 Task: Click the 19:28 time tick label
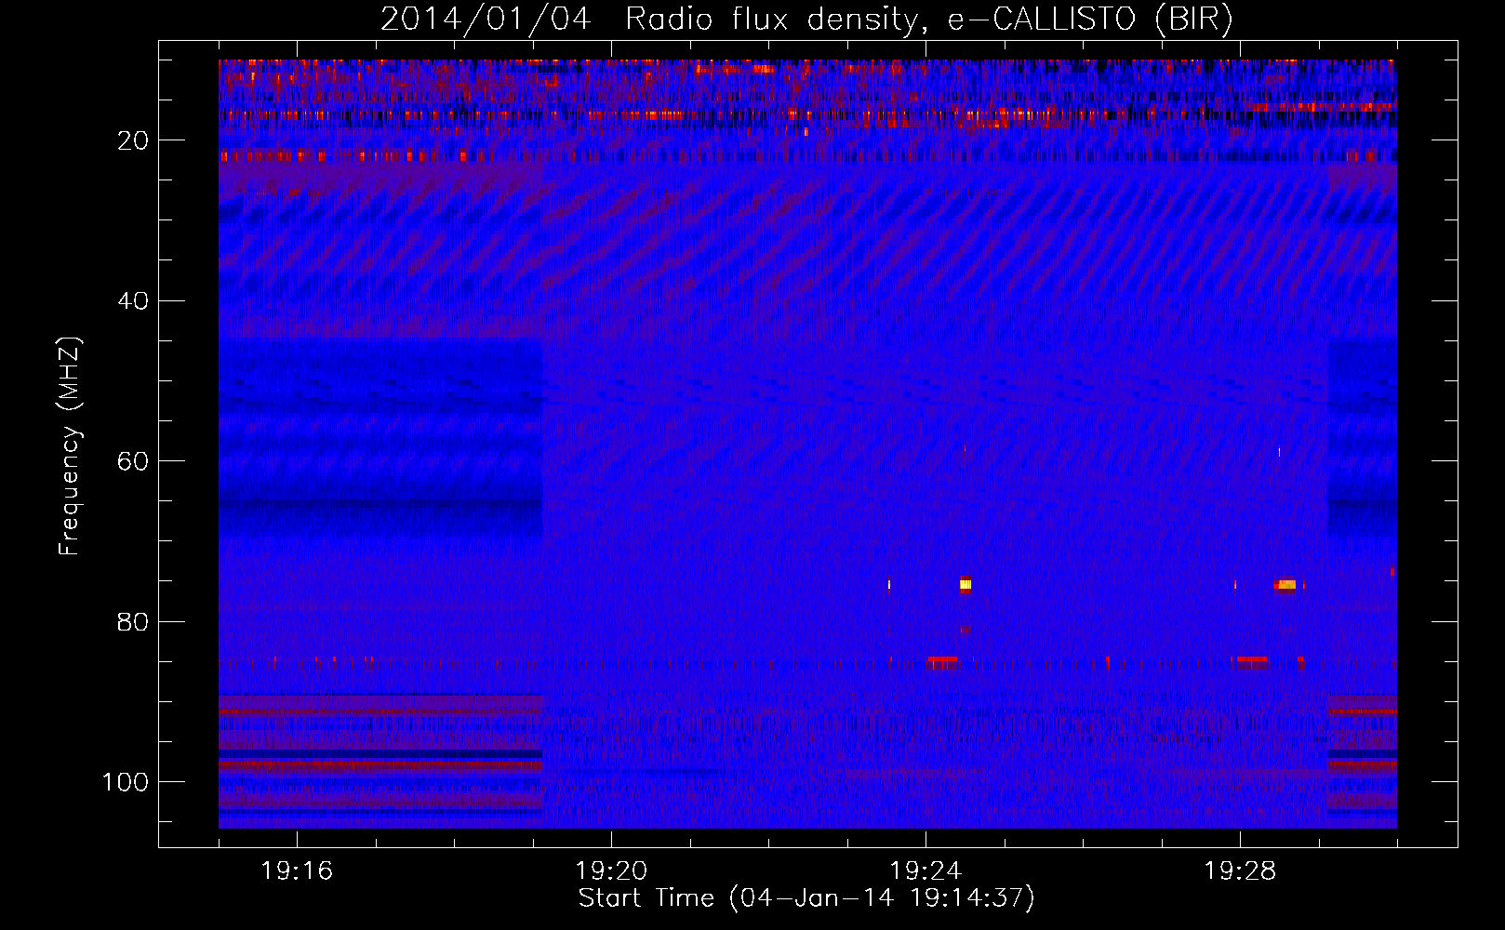pyautogui.click(x=1240, y=871)
